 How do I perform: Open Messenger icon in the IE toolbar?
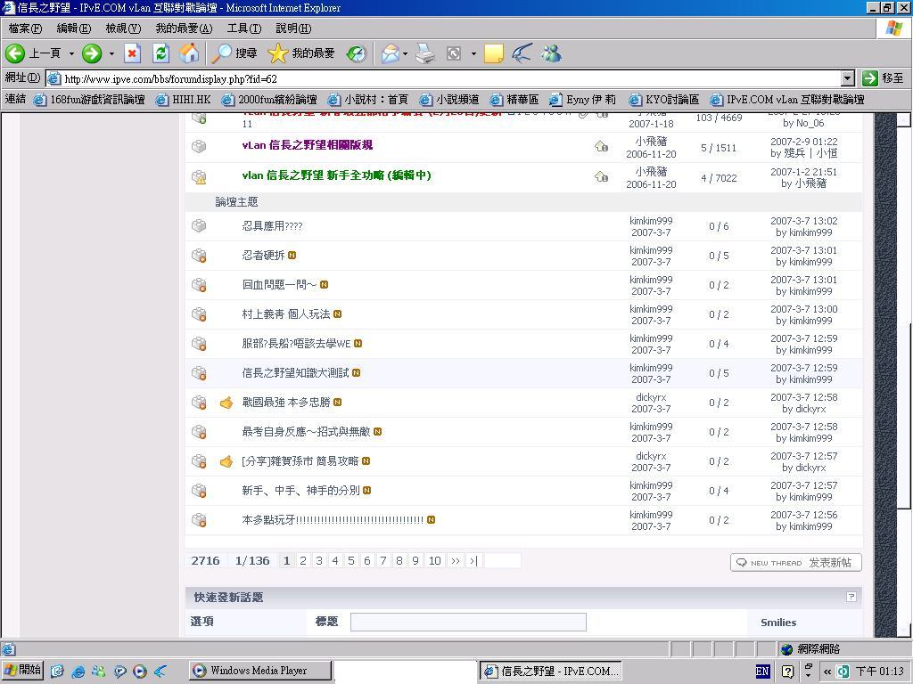(552, 53)
